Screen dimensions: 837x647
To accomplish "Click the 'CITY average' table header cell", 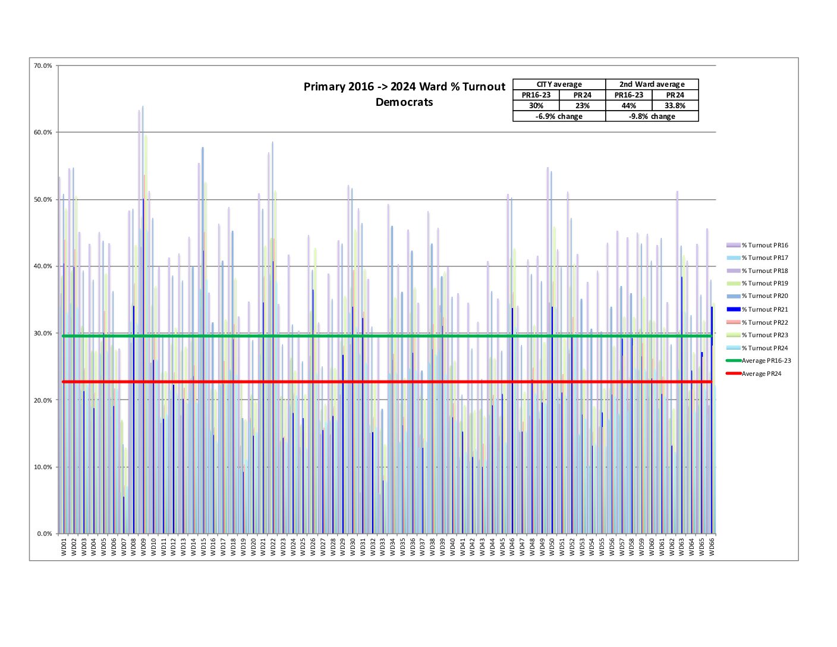I will coord(559,84).
